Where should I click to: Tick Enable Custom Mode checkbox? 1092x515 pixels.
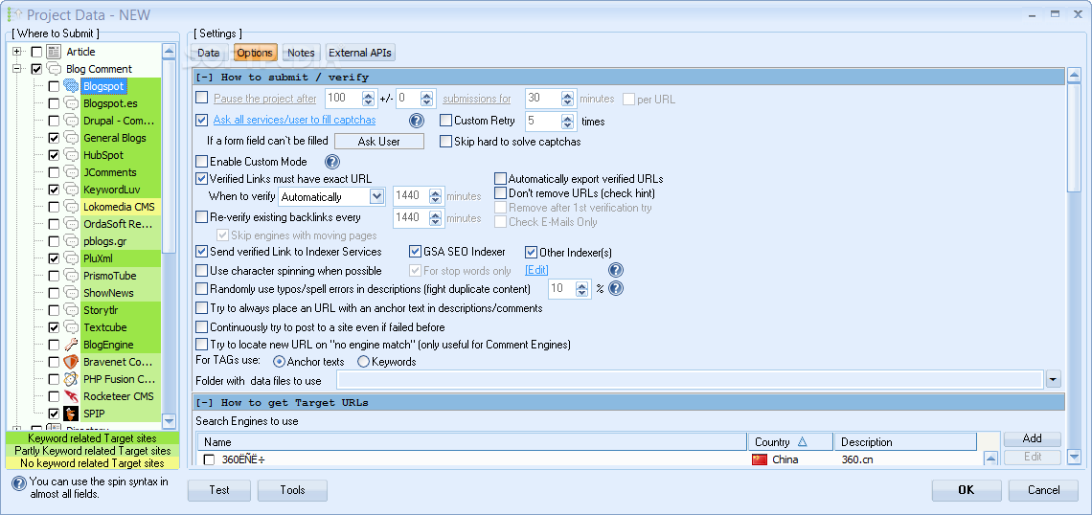(202, 162)
